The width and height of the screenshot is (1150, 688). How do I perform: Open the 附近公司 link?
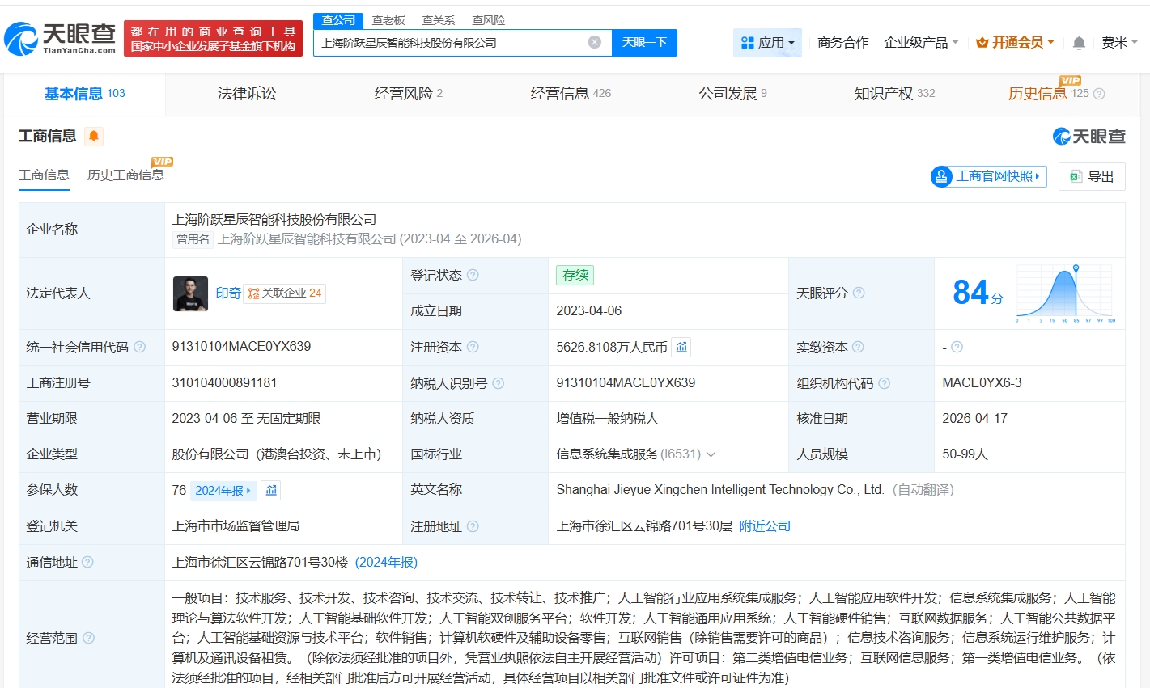coord(765,526)
